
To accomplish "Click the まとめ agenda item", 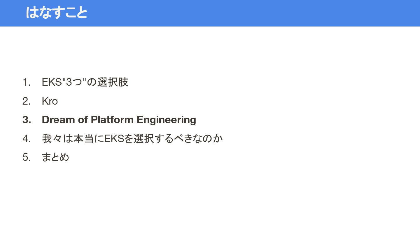I will pos(55,157).
